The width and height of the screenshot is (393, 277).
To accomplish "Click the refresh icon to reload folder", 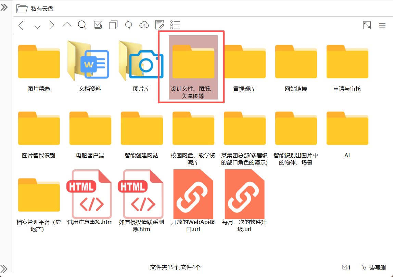I will tap(128, 25).
